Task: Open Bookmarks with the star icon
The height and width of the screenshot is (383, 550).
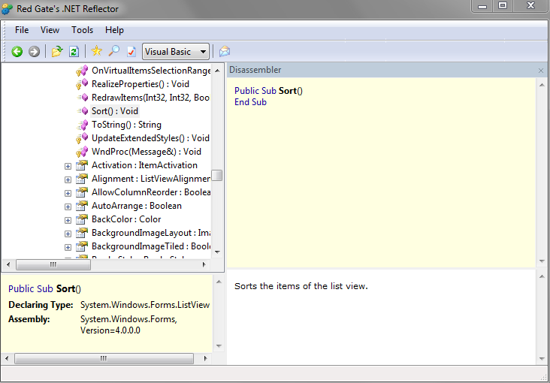Action: pos(96,51)
